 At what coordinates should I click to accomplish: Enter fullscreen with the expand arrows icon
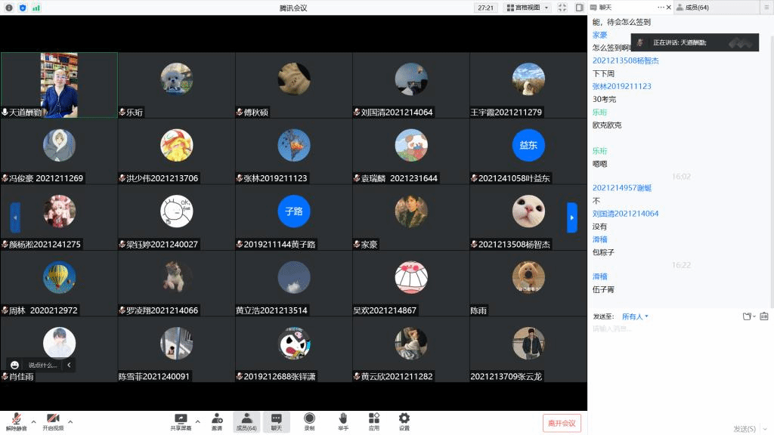pyautogui.click(x=562, y=8)
